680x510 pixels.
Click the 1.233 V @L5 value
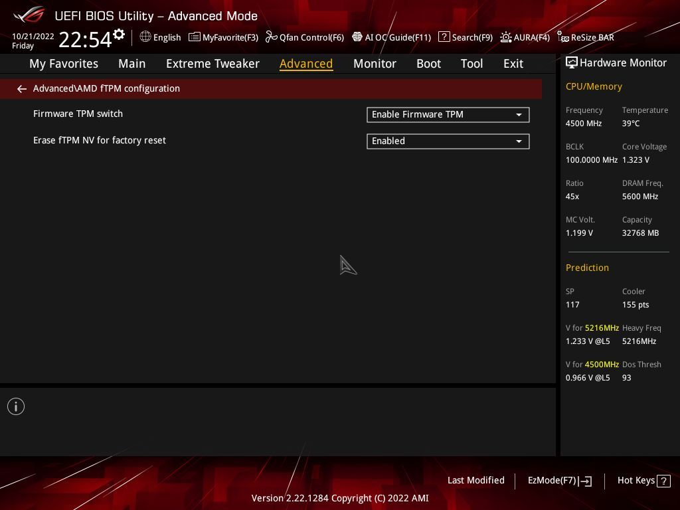[588, 341]
